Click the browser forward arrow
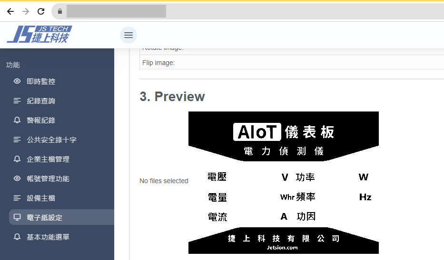The height and width of the screenshot is (260, 444). 26,11
